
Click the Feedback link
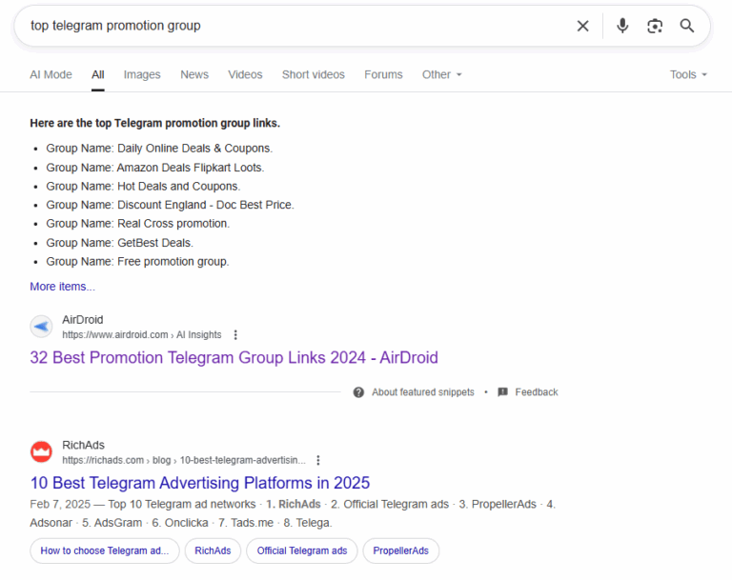click(x=537, y=392)
